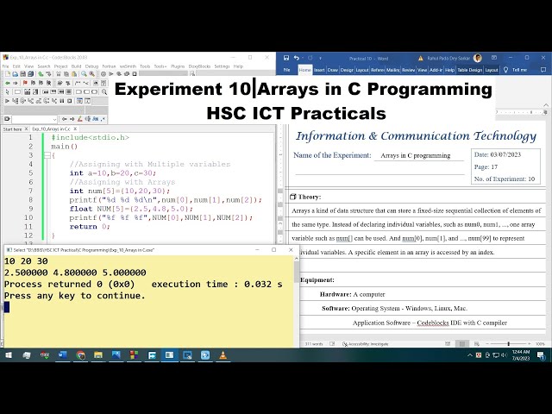Click green Jump back arrow icon

(x=8, y=83)
